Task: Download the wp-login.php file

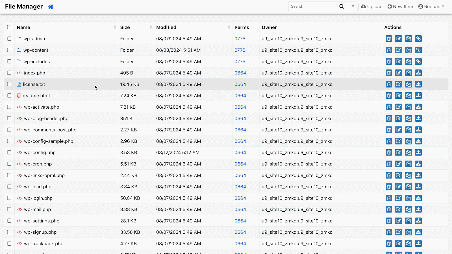Action: 418,198
